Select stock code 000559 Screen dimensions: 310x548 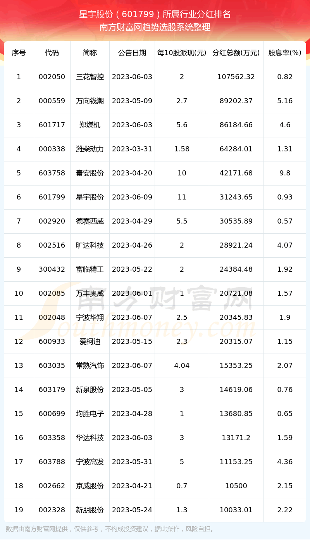click(x=52, y=101)
